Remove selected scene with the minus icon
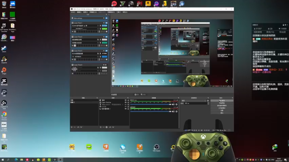The image size is (289, 162). pos(75,127)
